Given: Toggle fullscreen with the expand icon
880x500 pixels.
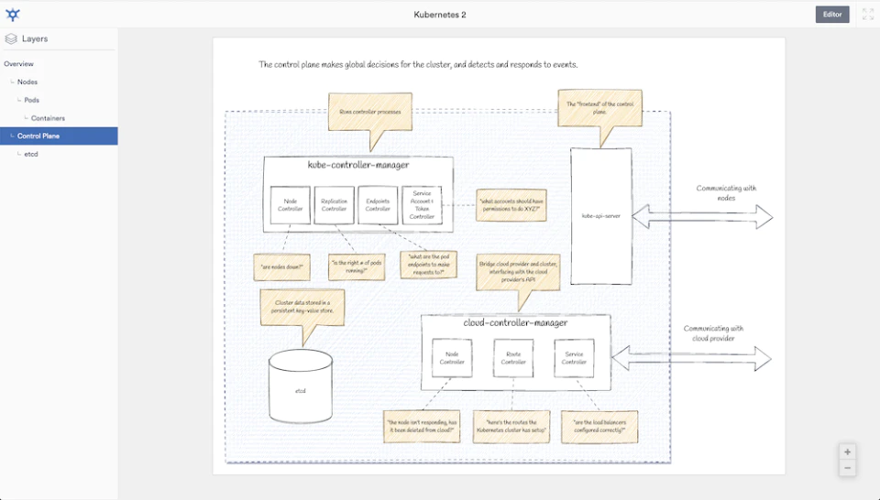Looking at the screenshot, I should [x=868, y=15].
